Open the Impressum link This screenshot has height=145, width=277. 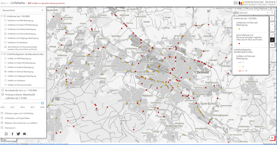[10, 128]
